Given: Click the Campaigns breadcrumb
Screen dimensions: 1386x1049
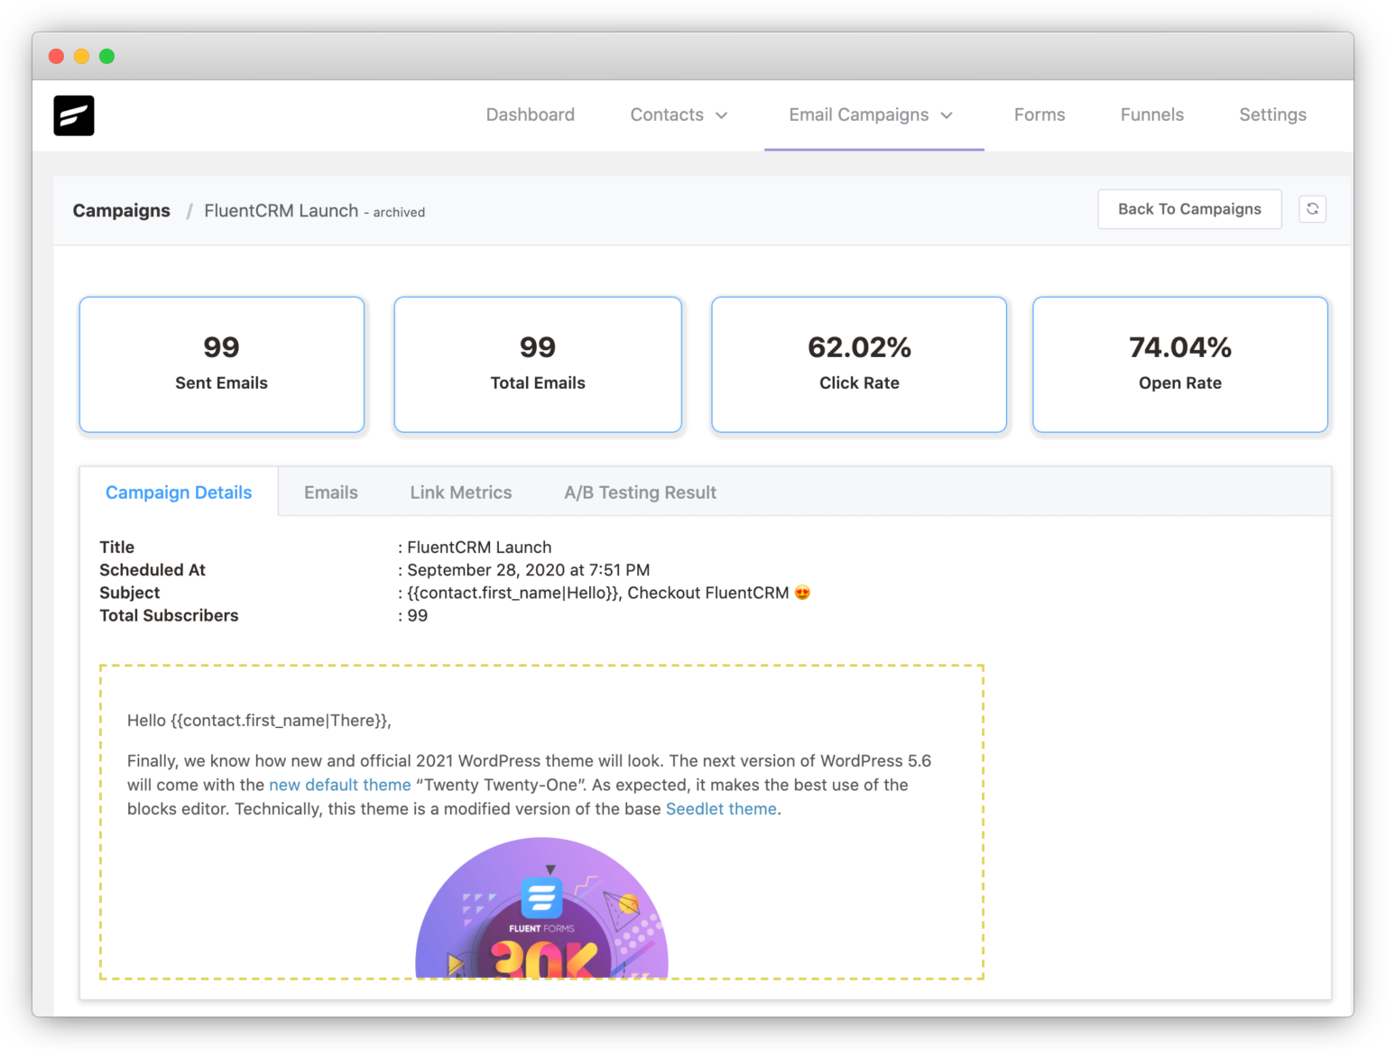Looking at the screenshot, I should (121, 210).
